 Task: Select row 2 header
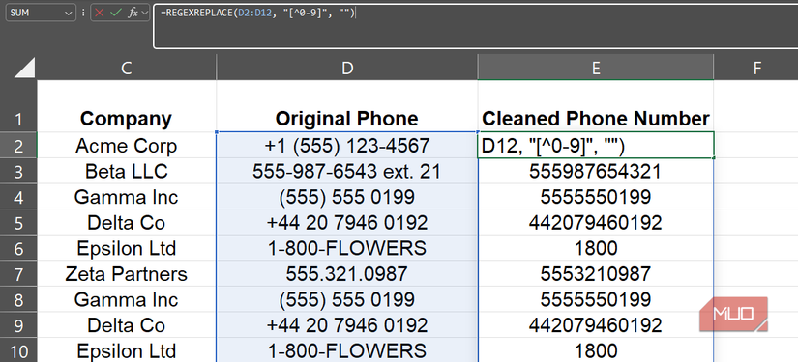[x=18, y=145]
